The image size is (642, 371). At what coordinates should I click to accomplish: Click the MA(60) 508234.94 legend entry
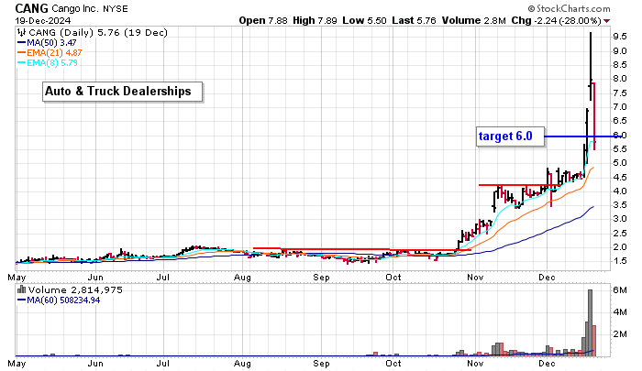59,300
